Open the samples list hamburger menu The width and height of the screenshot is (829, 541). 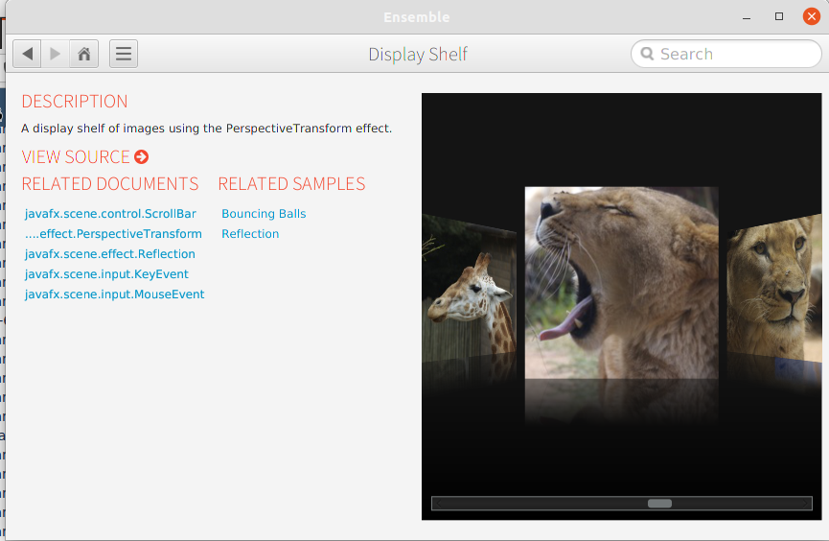click(x=124, y=54)
